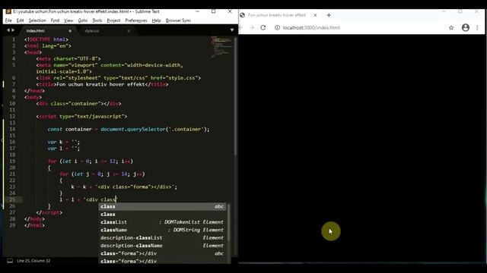This screenshot has width=487, height=273.
Task: Select first 'class' abc autocomplete suggestion
Action: pyautogui.click(x=162, y=206)
